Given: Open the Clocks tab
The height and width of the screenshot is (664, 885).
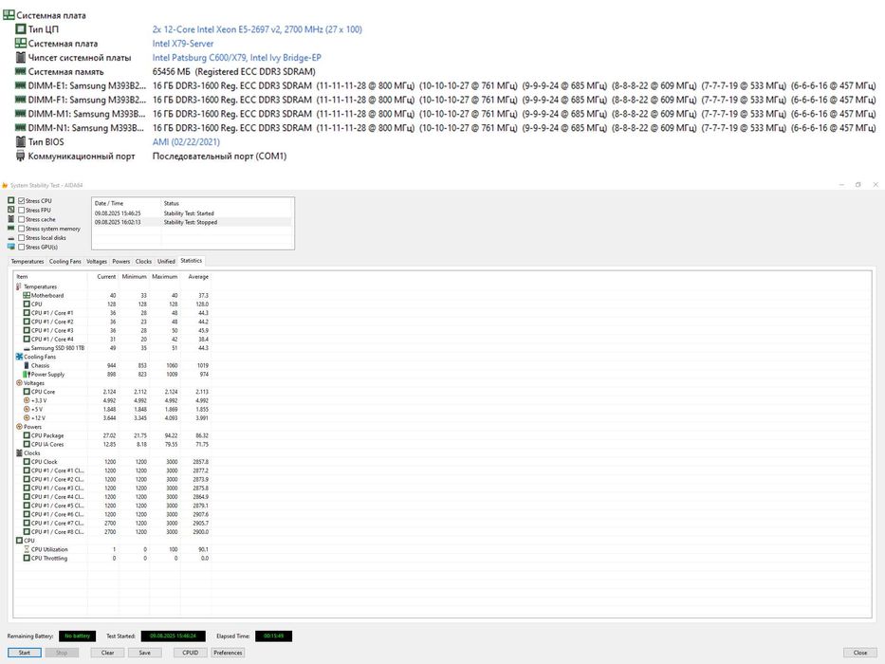Looking at the screenshot, I should coord(143,262).
